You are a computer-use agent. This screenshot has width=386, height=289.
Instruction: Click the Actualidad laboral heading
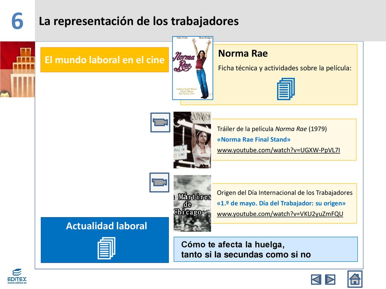(106, 226)
